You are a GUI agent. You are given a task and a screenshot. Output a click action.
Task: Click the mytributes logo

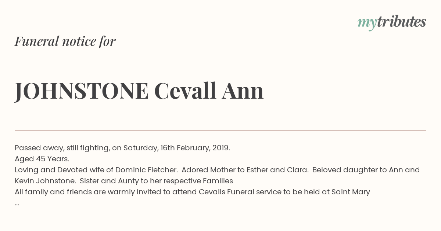pos(392,22)
